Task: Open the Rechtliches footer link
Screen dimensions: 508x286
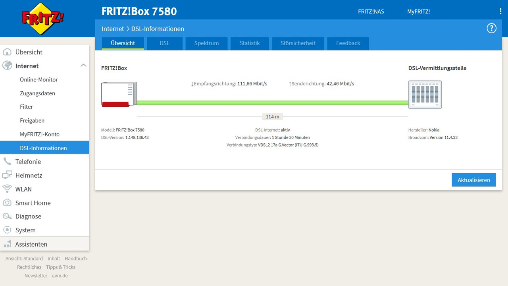Action: coord(29,267)
